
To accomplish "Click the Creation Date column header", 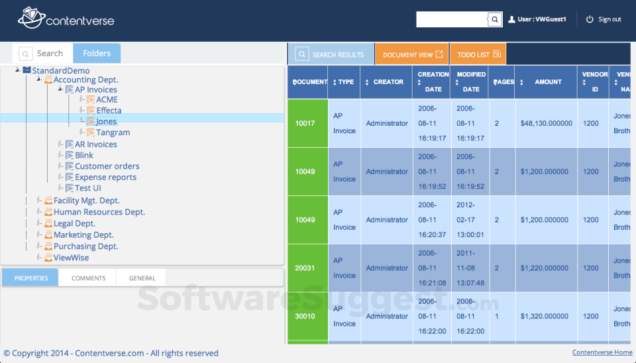I will tap(431, 82).
